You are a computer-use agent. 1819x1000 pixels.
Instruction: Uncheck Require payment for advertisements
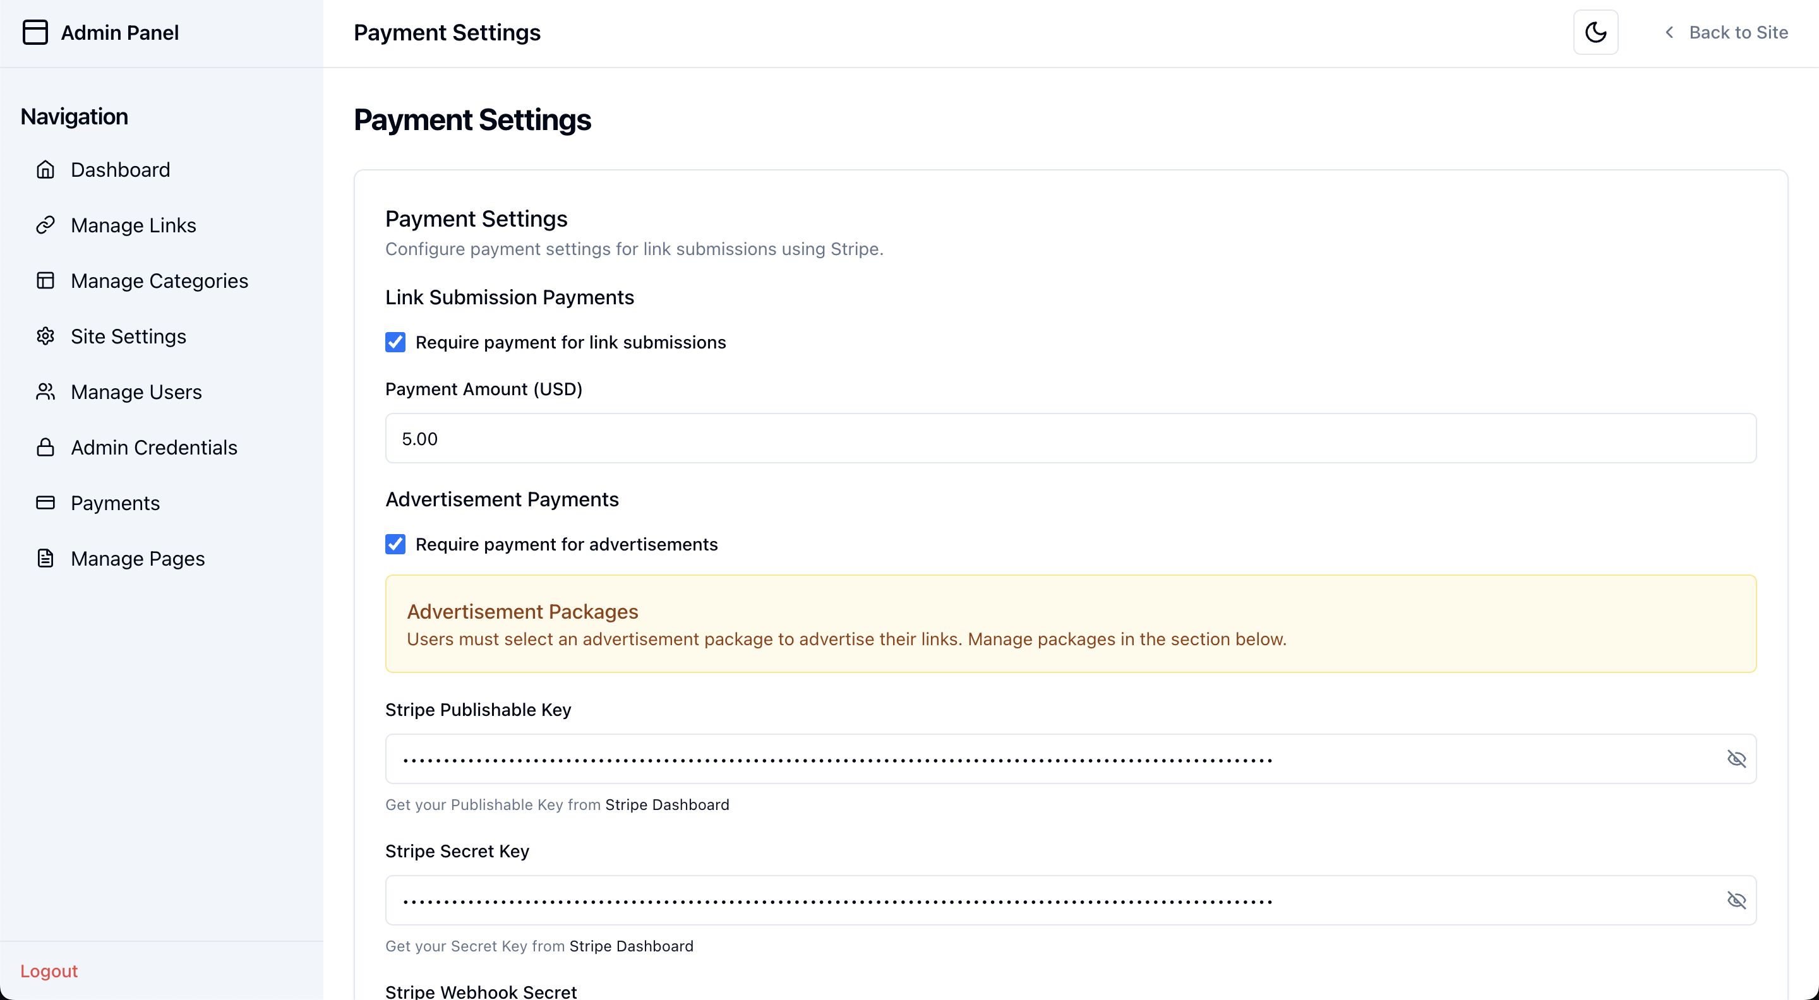395,544
